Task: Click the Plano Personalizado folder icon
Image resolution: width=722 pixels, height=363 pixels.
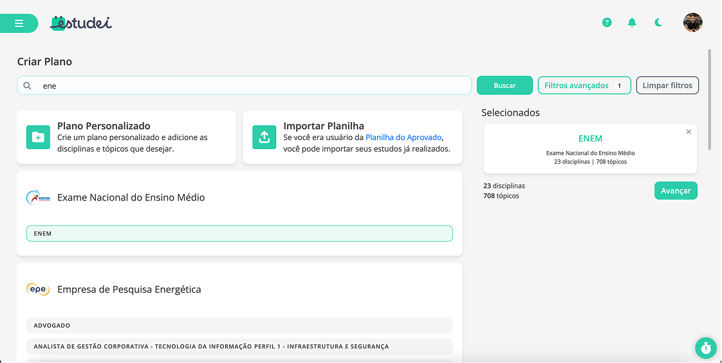Action: (x=38, y=137)
